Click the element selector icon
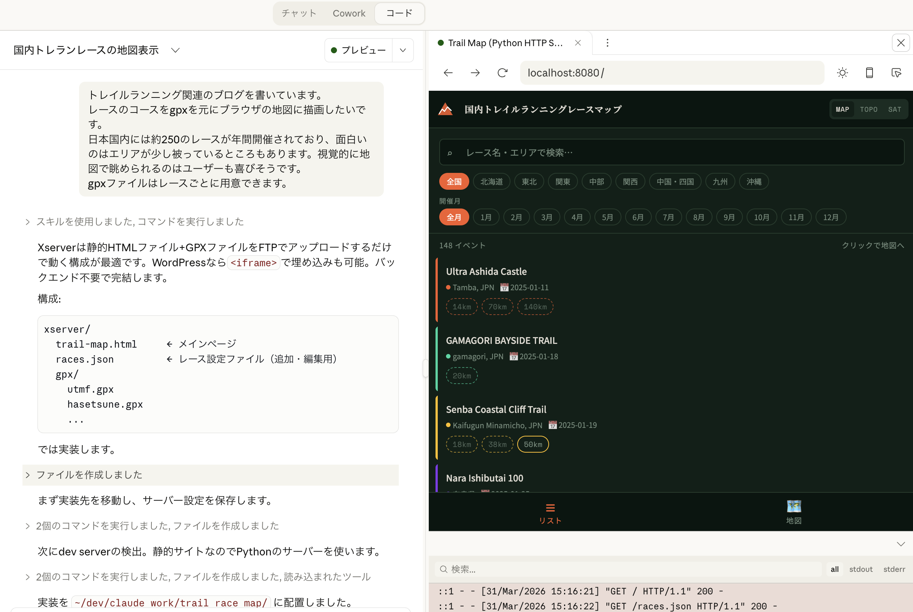The width and height of the screenshot is (913, 612). (896, 73)
